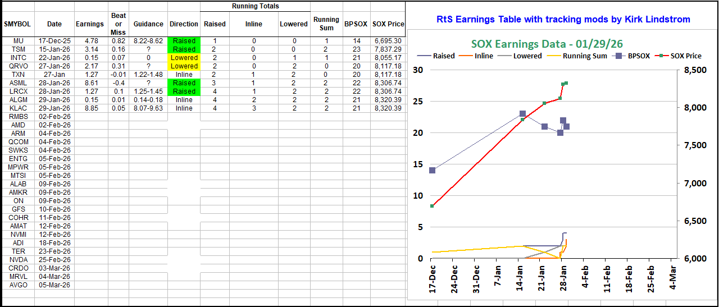
Task: Select the TSM SOX Price cell 7,837.29
Action: click(x=387, y=49)
